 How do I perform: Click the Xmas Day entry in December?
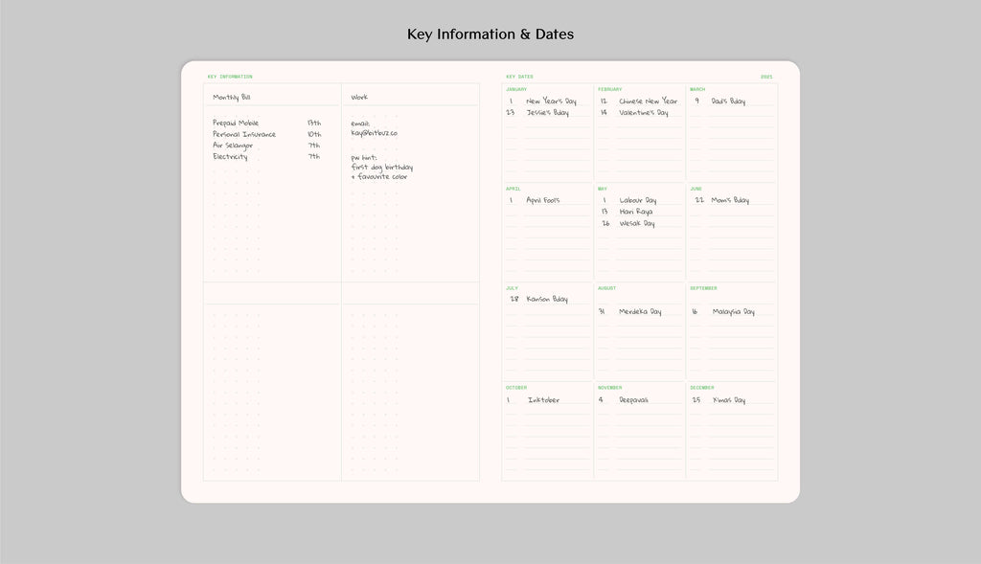(x=729, y=400)
